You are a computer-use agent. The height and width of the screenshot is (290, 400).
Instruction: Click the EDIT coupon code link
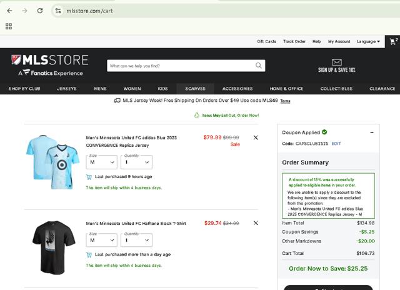tap(336, 144)
